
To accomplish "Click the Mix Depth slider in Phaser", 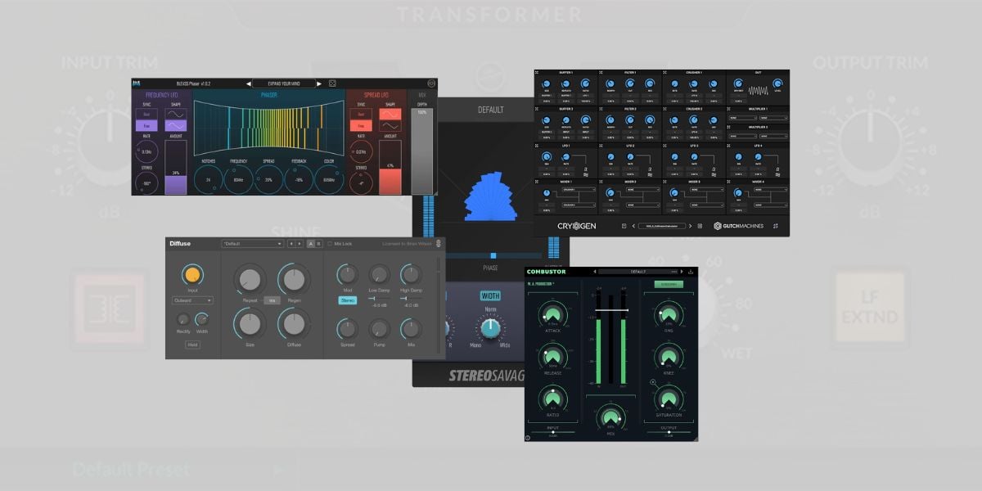I will pos(422,147).
